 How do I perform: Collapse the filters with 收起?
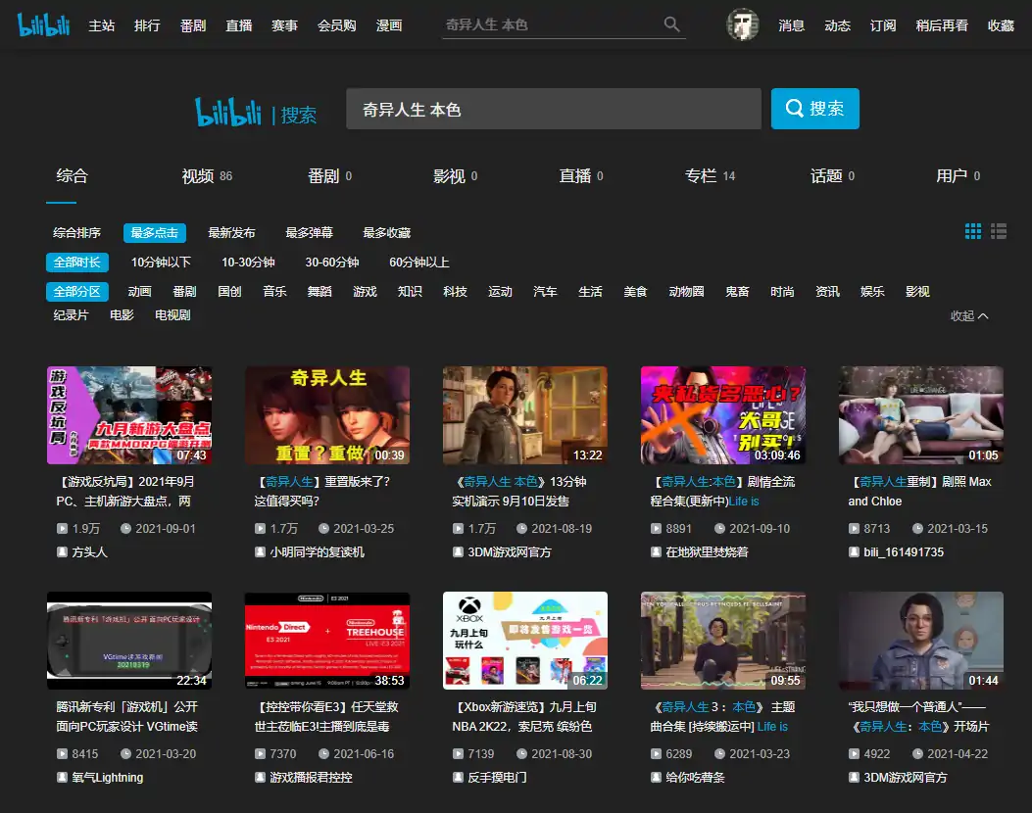pos(969,315)
